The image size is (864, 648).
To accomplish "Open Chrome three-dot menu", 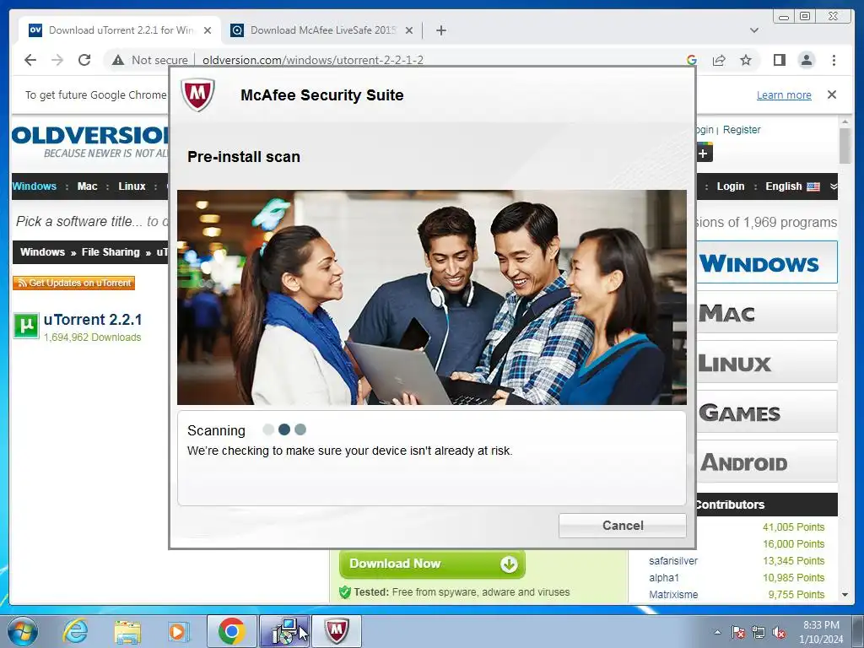I will coord(834,60).
